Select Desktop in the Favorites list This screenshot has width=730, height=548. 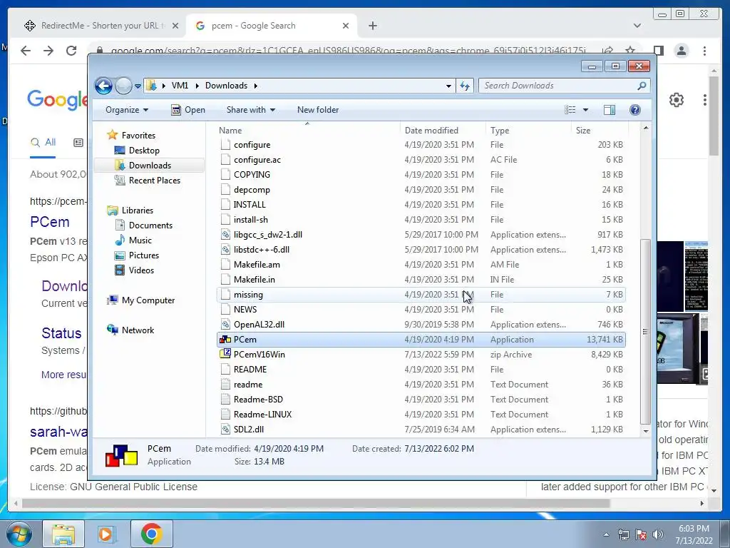coord(144,150)
